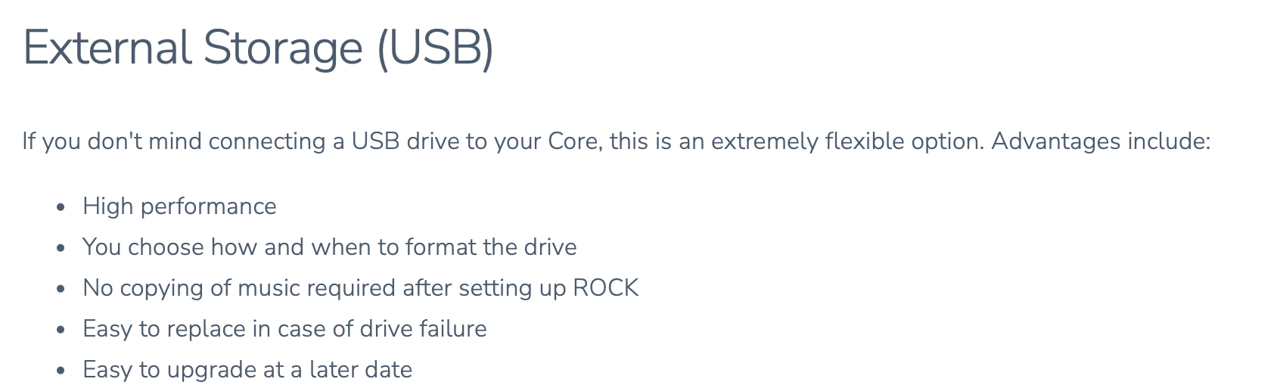Click 'Advantages include:' text
The width and height of the screenshot is (1280, 385).
coord(1101,141)
